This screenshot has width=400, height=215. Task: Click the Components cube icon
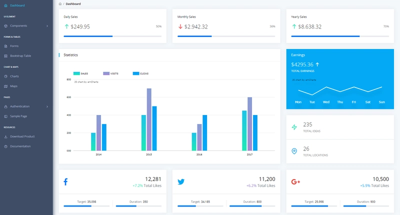pos(5,26)
